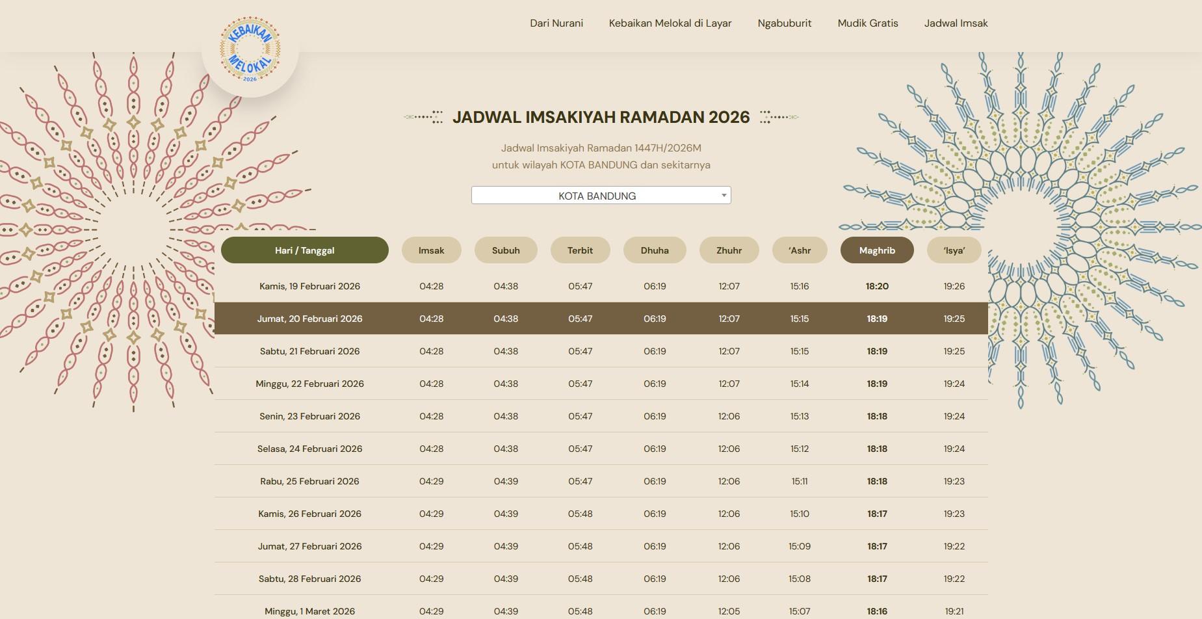Click the Kebaikan Melokal 2026 logo
This screenshot has width=1202, height=619.
(250, 50)
